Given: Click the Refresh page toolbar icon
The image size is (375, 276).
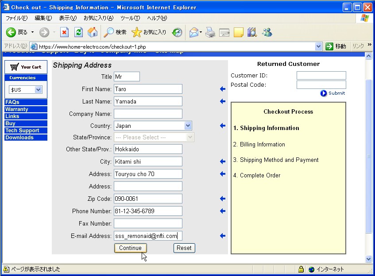Looking at the screenshot, I should pos(78,32).
